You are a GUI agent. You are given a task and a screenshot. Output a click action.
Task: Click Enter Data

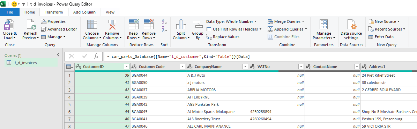(x=381, y=37)
